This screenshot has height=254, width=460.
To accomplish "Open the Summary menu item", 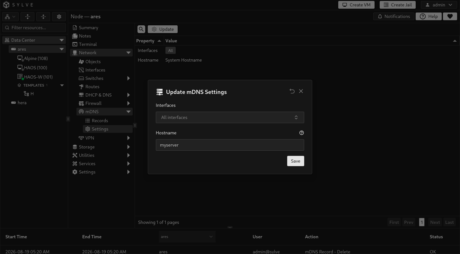I will coord(101,28).
